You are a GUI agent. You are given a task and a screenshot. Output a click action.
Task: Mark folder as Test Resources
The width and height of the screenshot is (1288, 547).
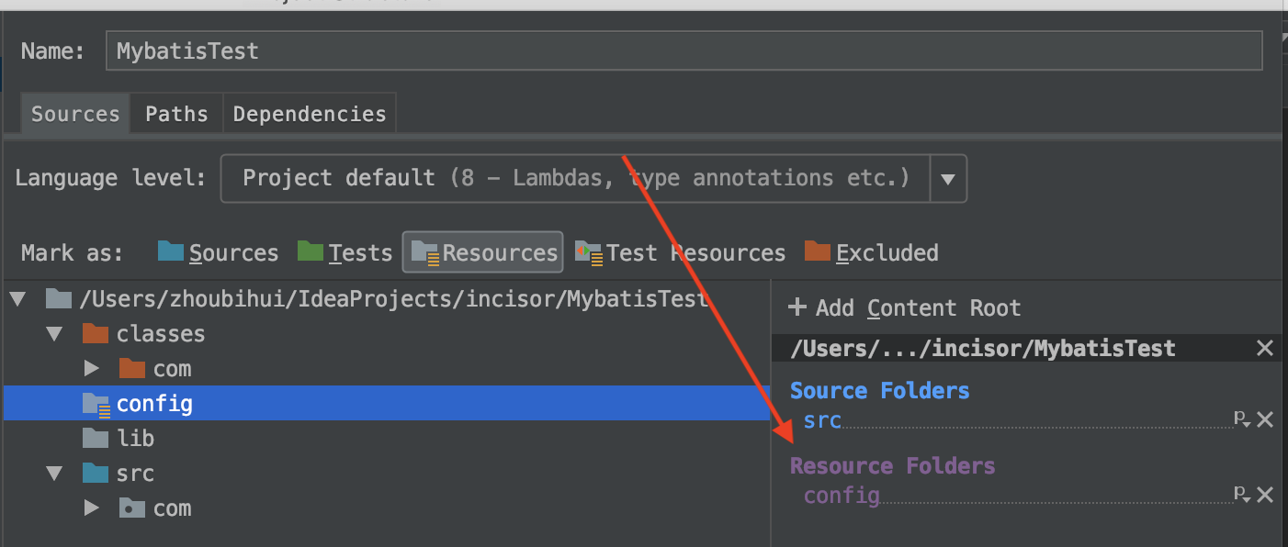(680, 252)
